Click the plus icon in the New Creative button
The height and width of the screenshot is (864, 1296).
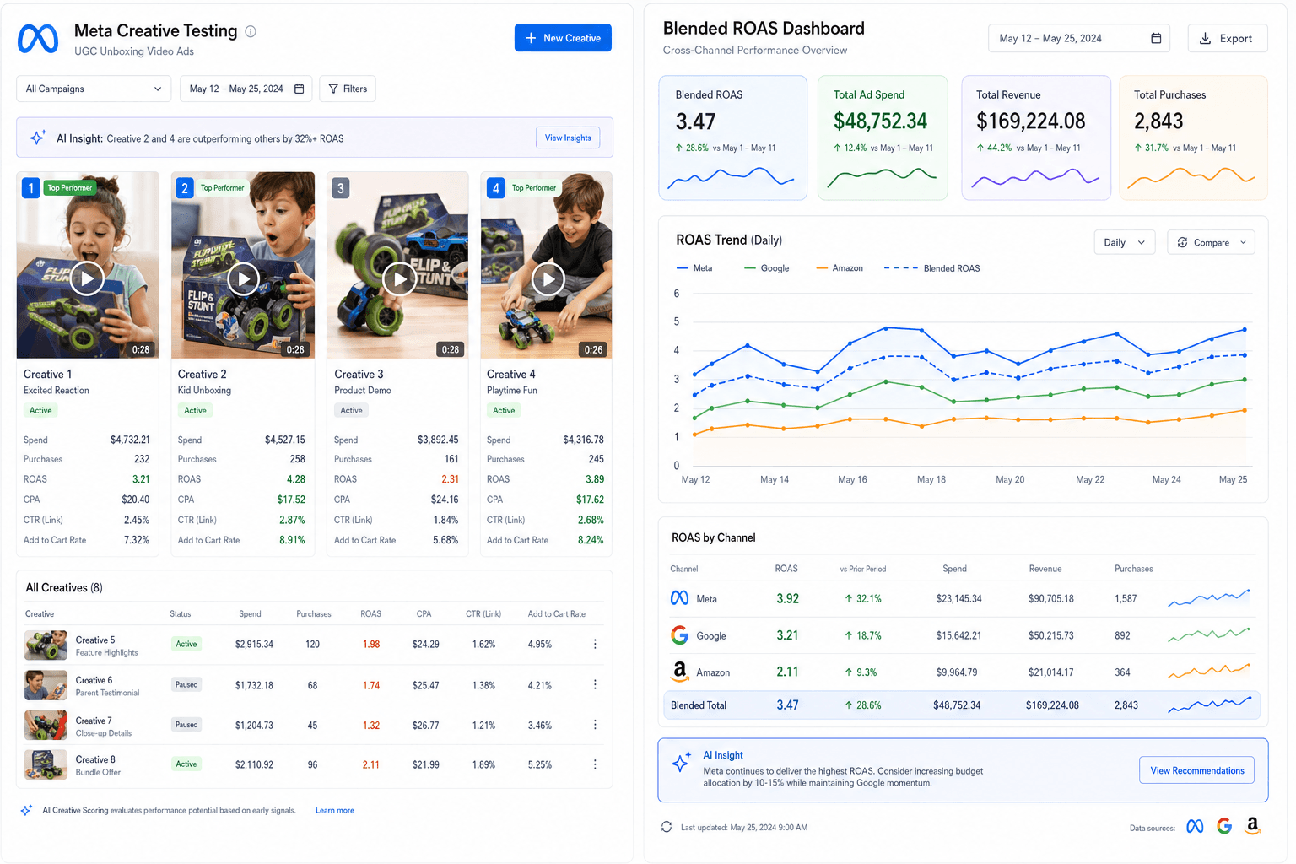pyautogui.click(x=531, y=38)
